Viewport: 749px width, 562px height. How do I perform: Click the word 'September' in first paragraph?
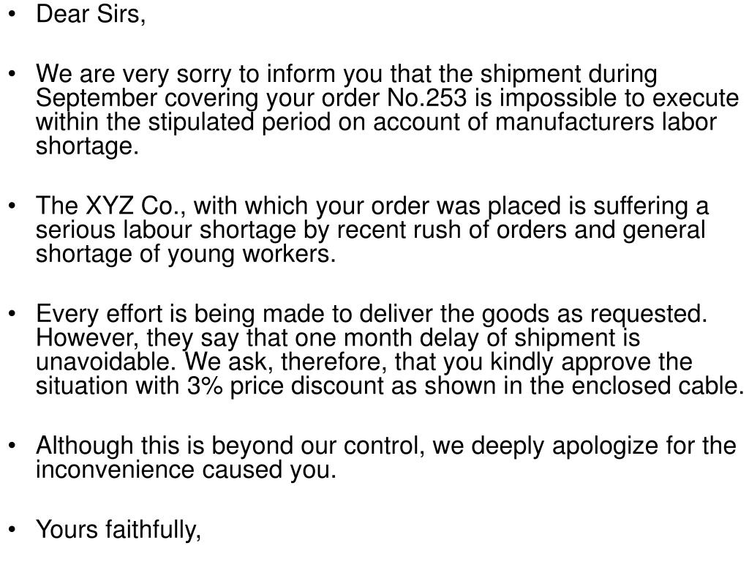tap(97, 99)
